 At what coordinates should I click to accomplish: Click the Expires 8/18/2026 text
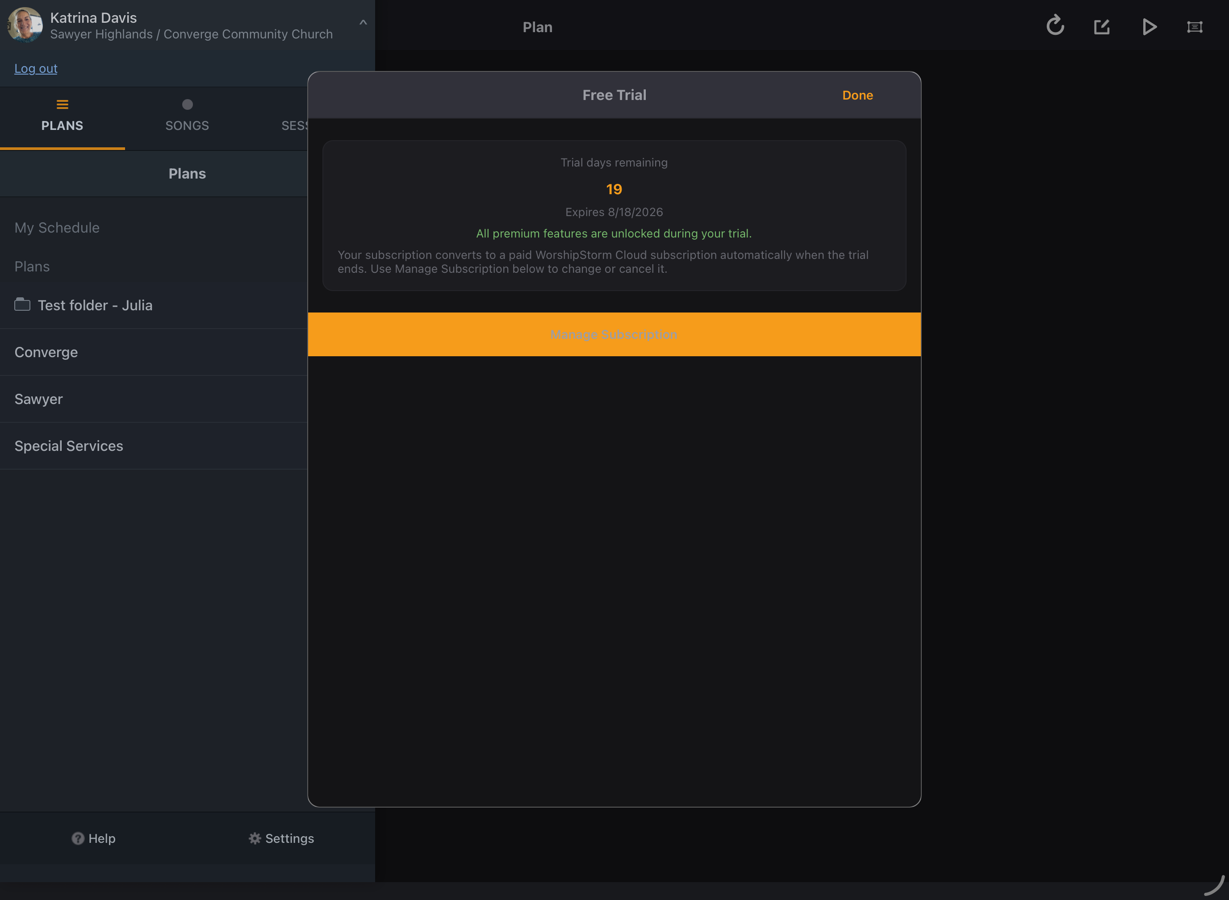click(614, 212)
